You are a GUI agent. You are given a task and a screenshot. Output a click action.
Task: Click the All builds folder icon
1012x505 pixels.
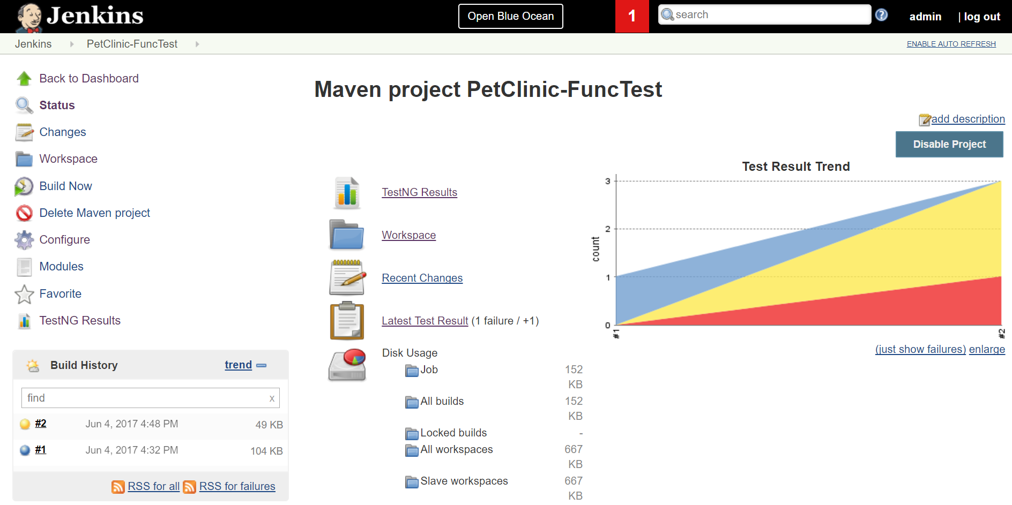coord(412,402)
